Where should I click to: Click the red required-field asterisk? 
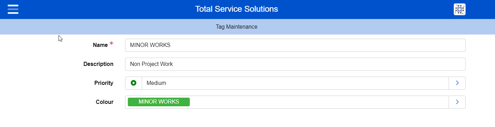111,43
